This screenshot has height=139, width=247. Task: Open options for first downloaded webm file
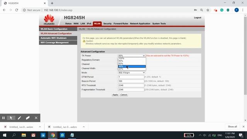tap(40, 127)
